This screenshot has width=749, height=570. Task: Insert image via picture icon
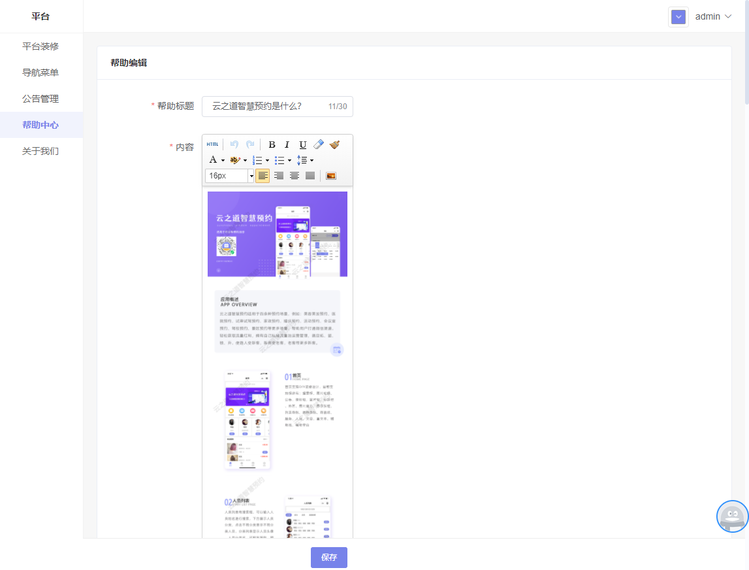pos(330,176)
